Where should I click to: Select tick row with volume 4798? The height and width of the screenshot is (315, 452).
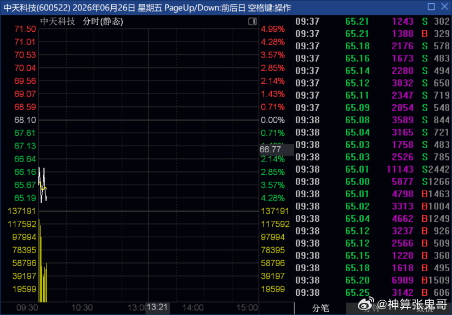373,194
